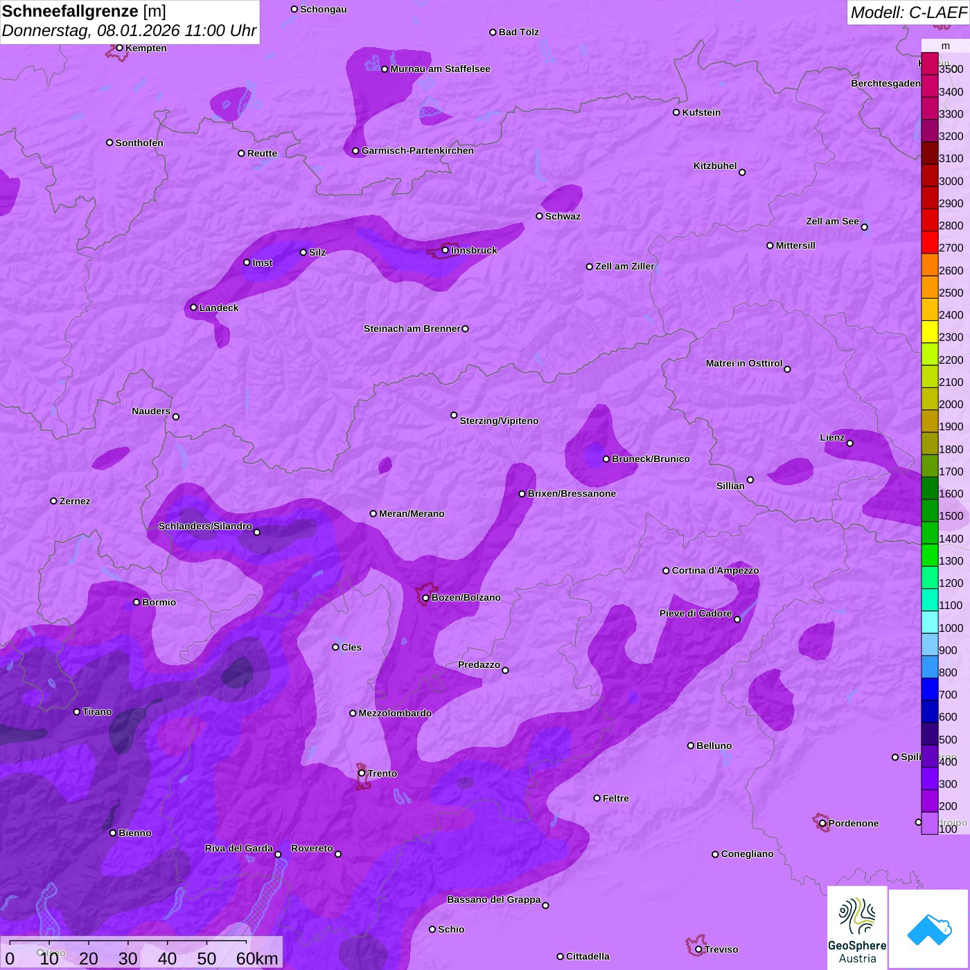Pick the yellow legend swatch above 2300
Screen dimensions: 970x970
click(x=930, y=331)
